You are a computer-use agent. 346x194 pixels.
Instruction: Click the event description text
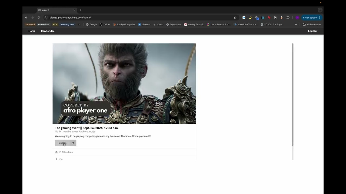(103, 136)
